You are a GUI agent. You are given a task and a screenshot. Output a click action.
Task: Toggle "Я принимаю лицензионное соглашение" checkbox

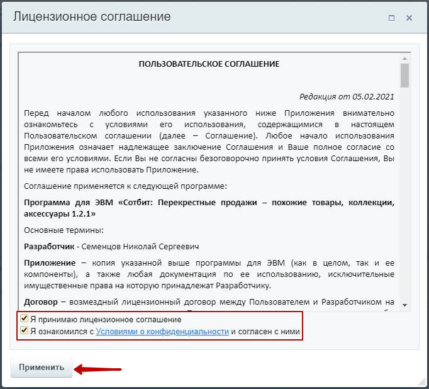click(25, 319)
